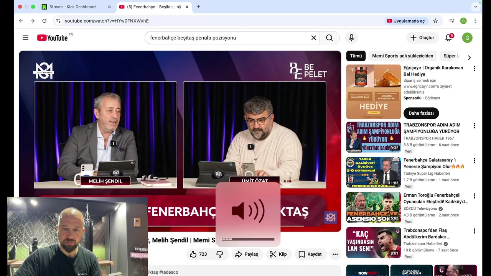Viewport: 491px width, 276px height.
Task: Save video with Kaydet button
Action: click(x=311, y=254)
